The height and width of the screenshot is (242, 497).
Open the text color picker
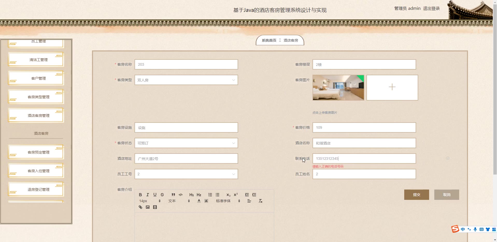[199, 201]
